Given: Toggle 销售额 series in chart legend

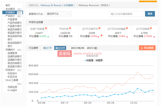Looking at the screenshot, I should tap(98, 60).
